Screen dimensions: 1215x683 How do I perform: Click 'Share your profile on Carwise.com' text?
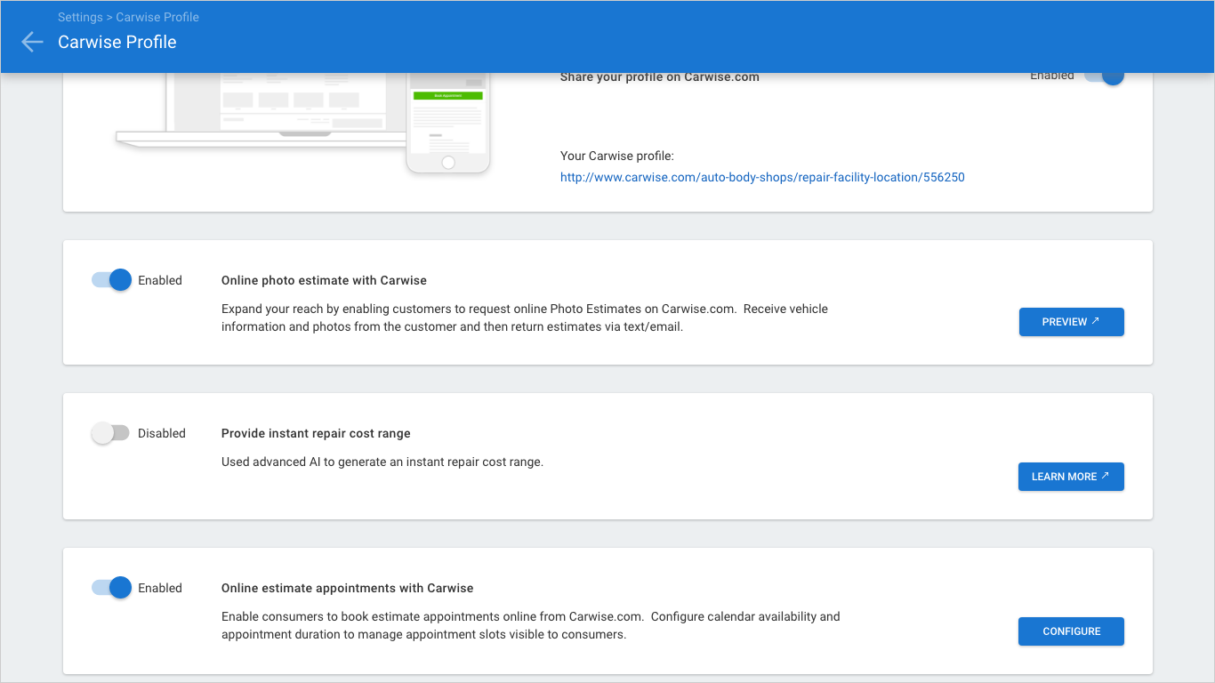[659, 77]
